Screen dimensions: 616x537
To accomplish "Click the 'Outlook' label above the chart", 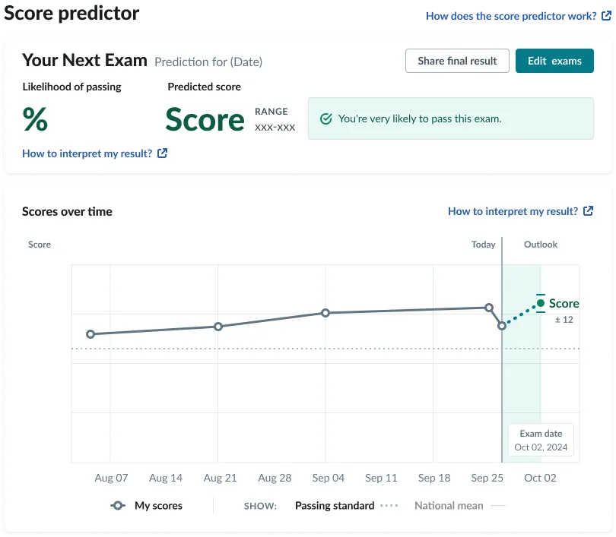I will click(541, 245).
